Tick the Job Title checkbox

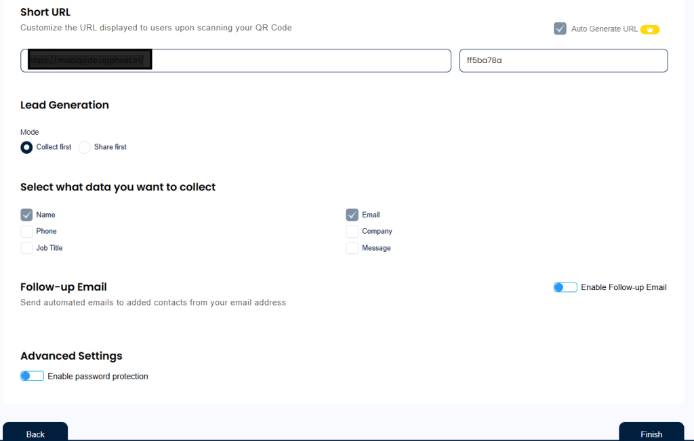click(x=26, y=248)
